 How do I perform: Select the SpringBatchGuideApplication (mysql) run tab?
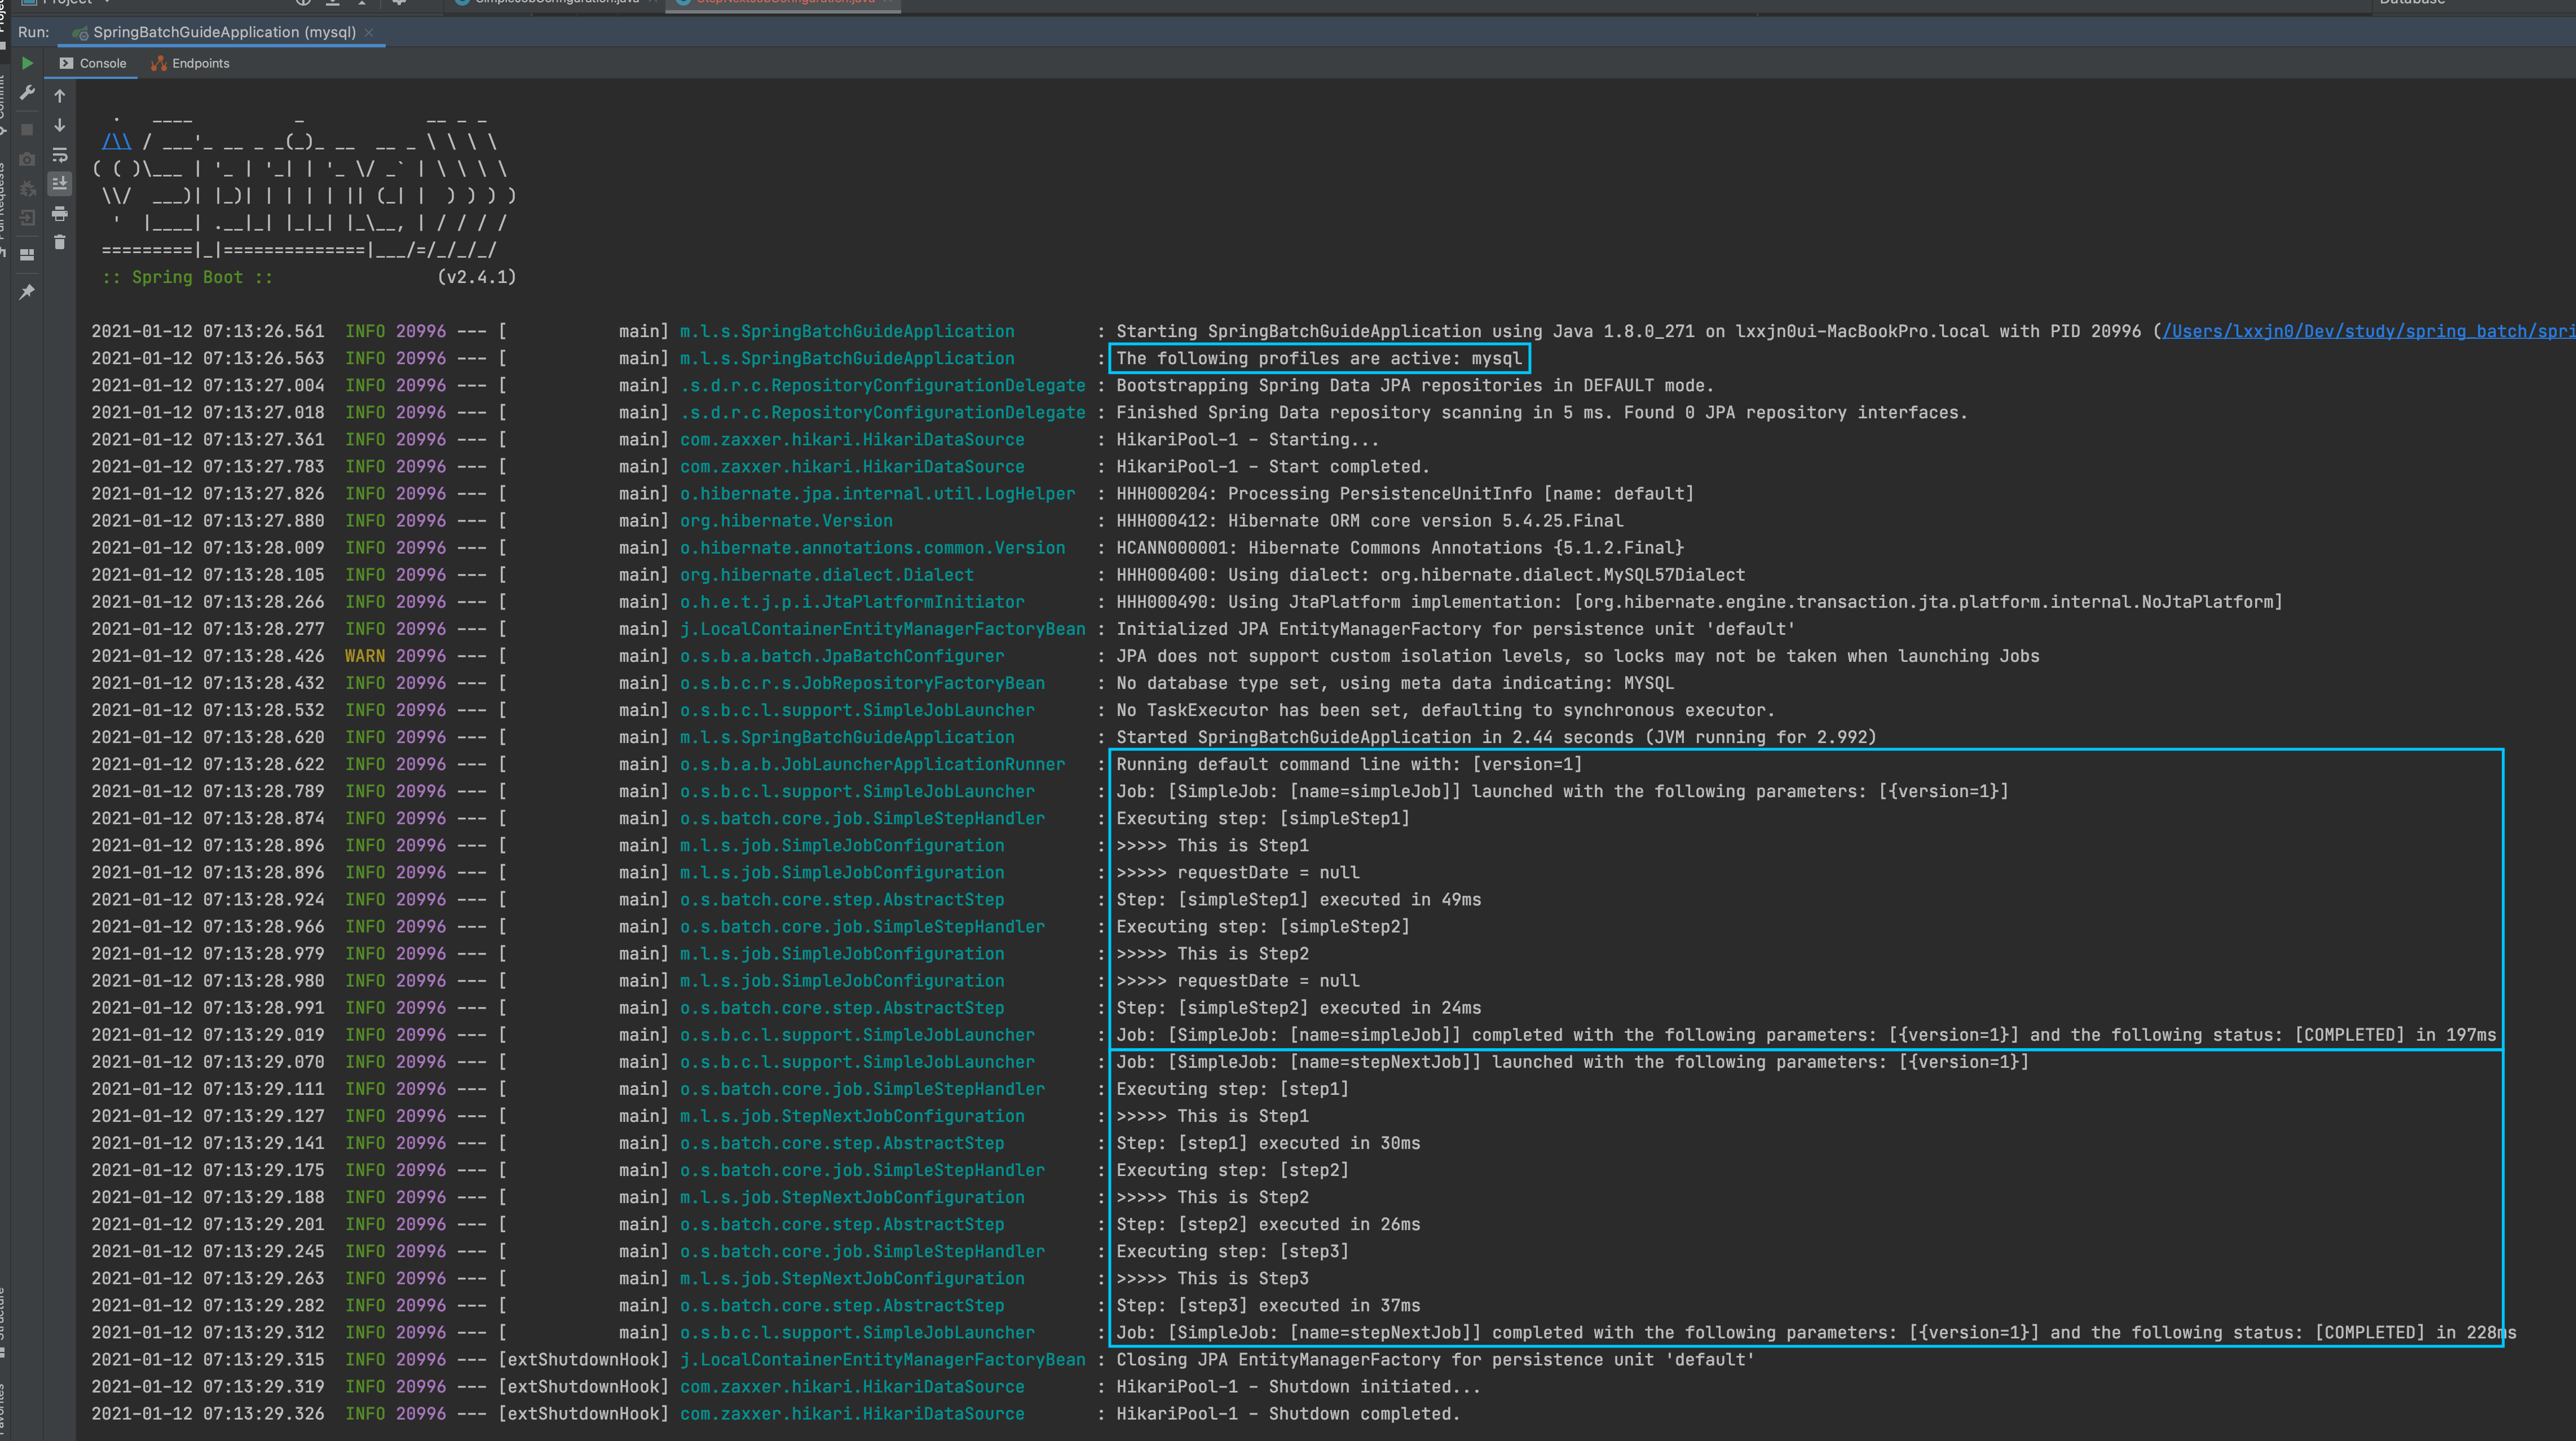point(223,32)
